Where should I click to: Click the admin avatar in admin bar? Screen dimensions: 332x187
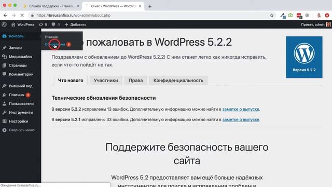pos(328,24)
